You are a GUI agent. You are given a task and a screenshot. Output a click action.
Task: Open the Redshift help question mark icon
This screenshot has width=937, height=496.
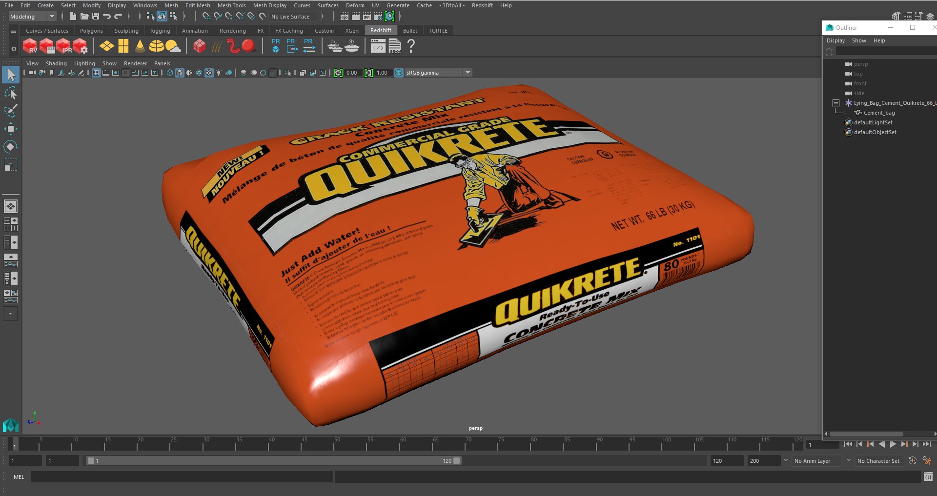coord(411,46)
